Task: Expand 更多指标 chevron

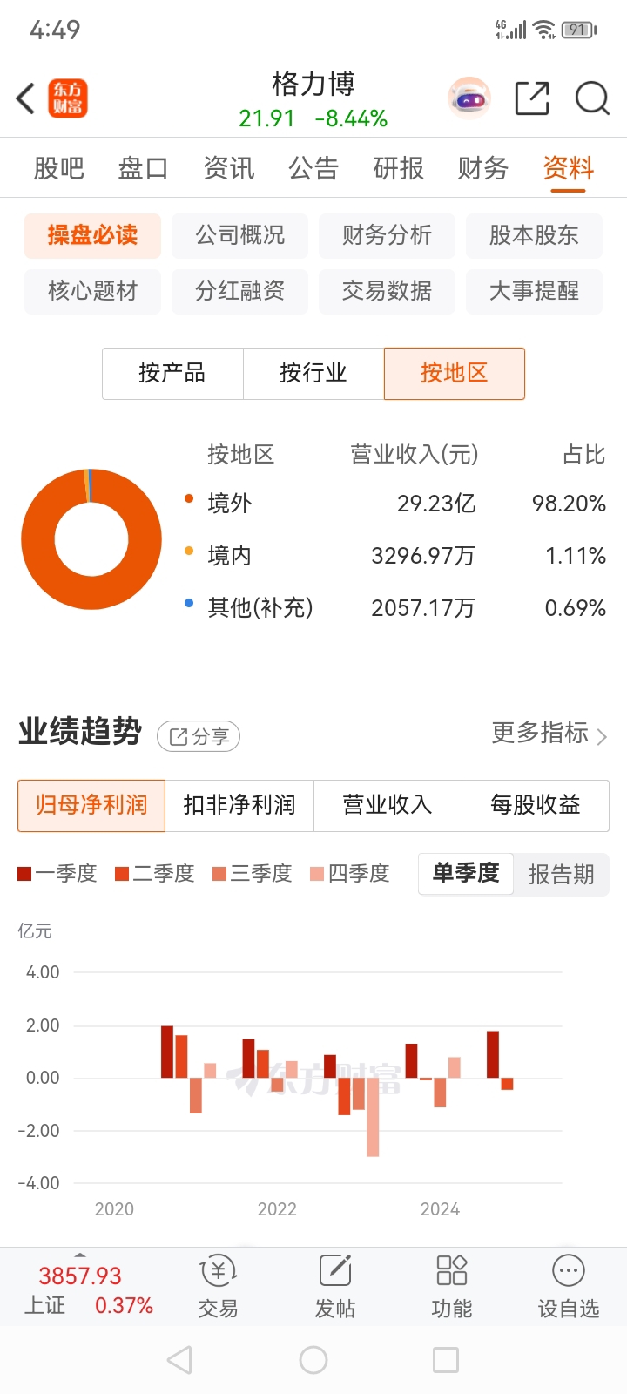Action: point(602,737)
